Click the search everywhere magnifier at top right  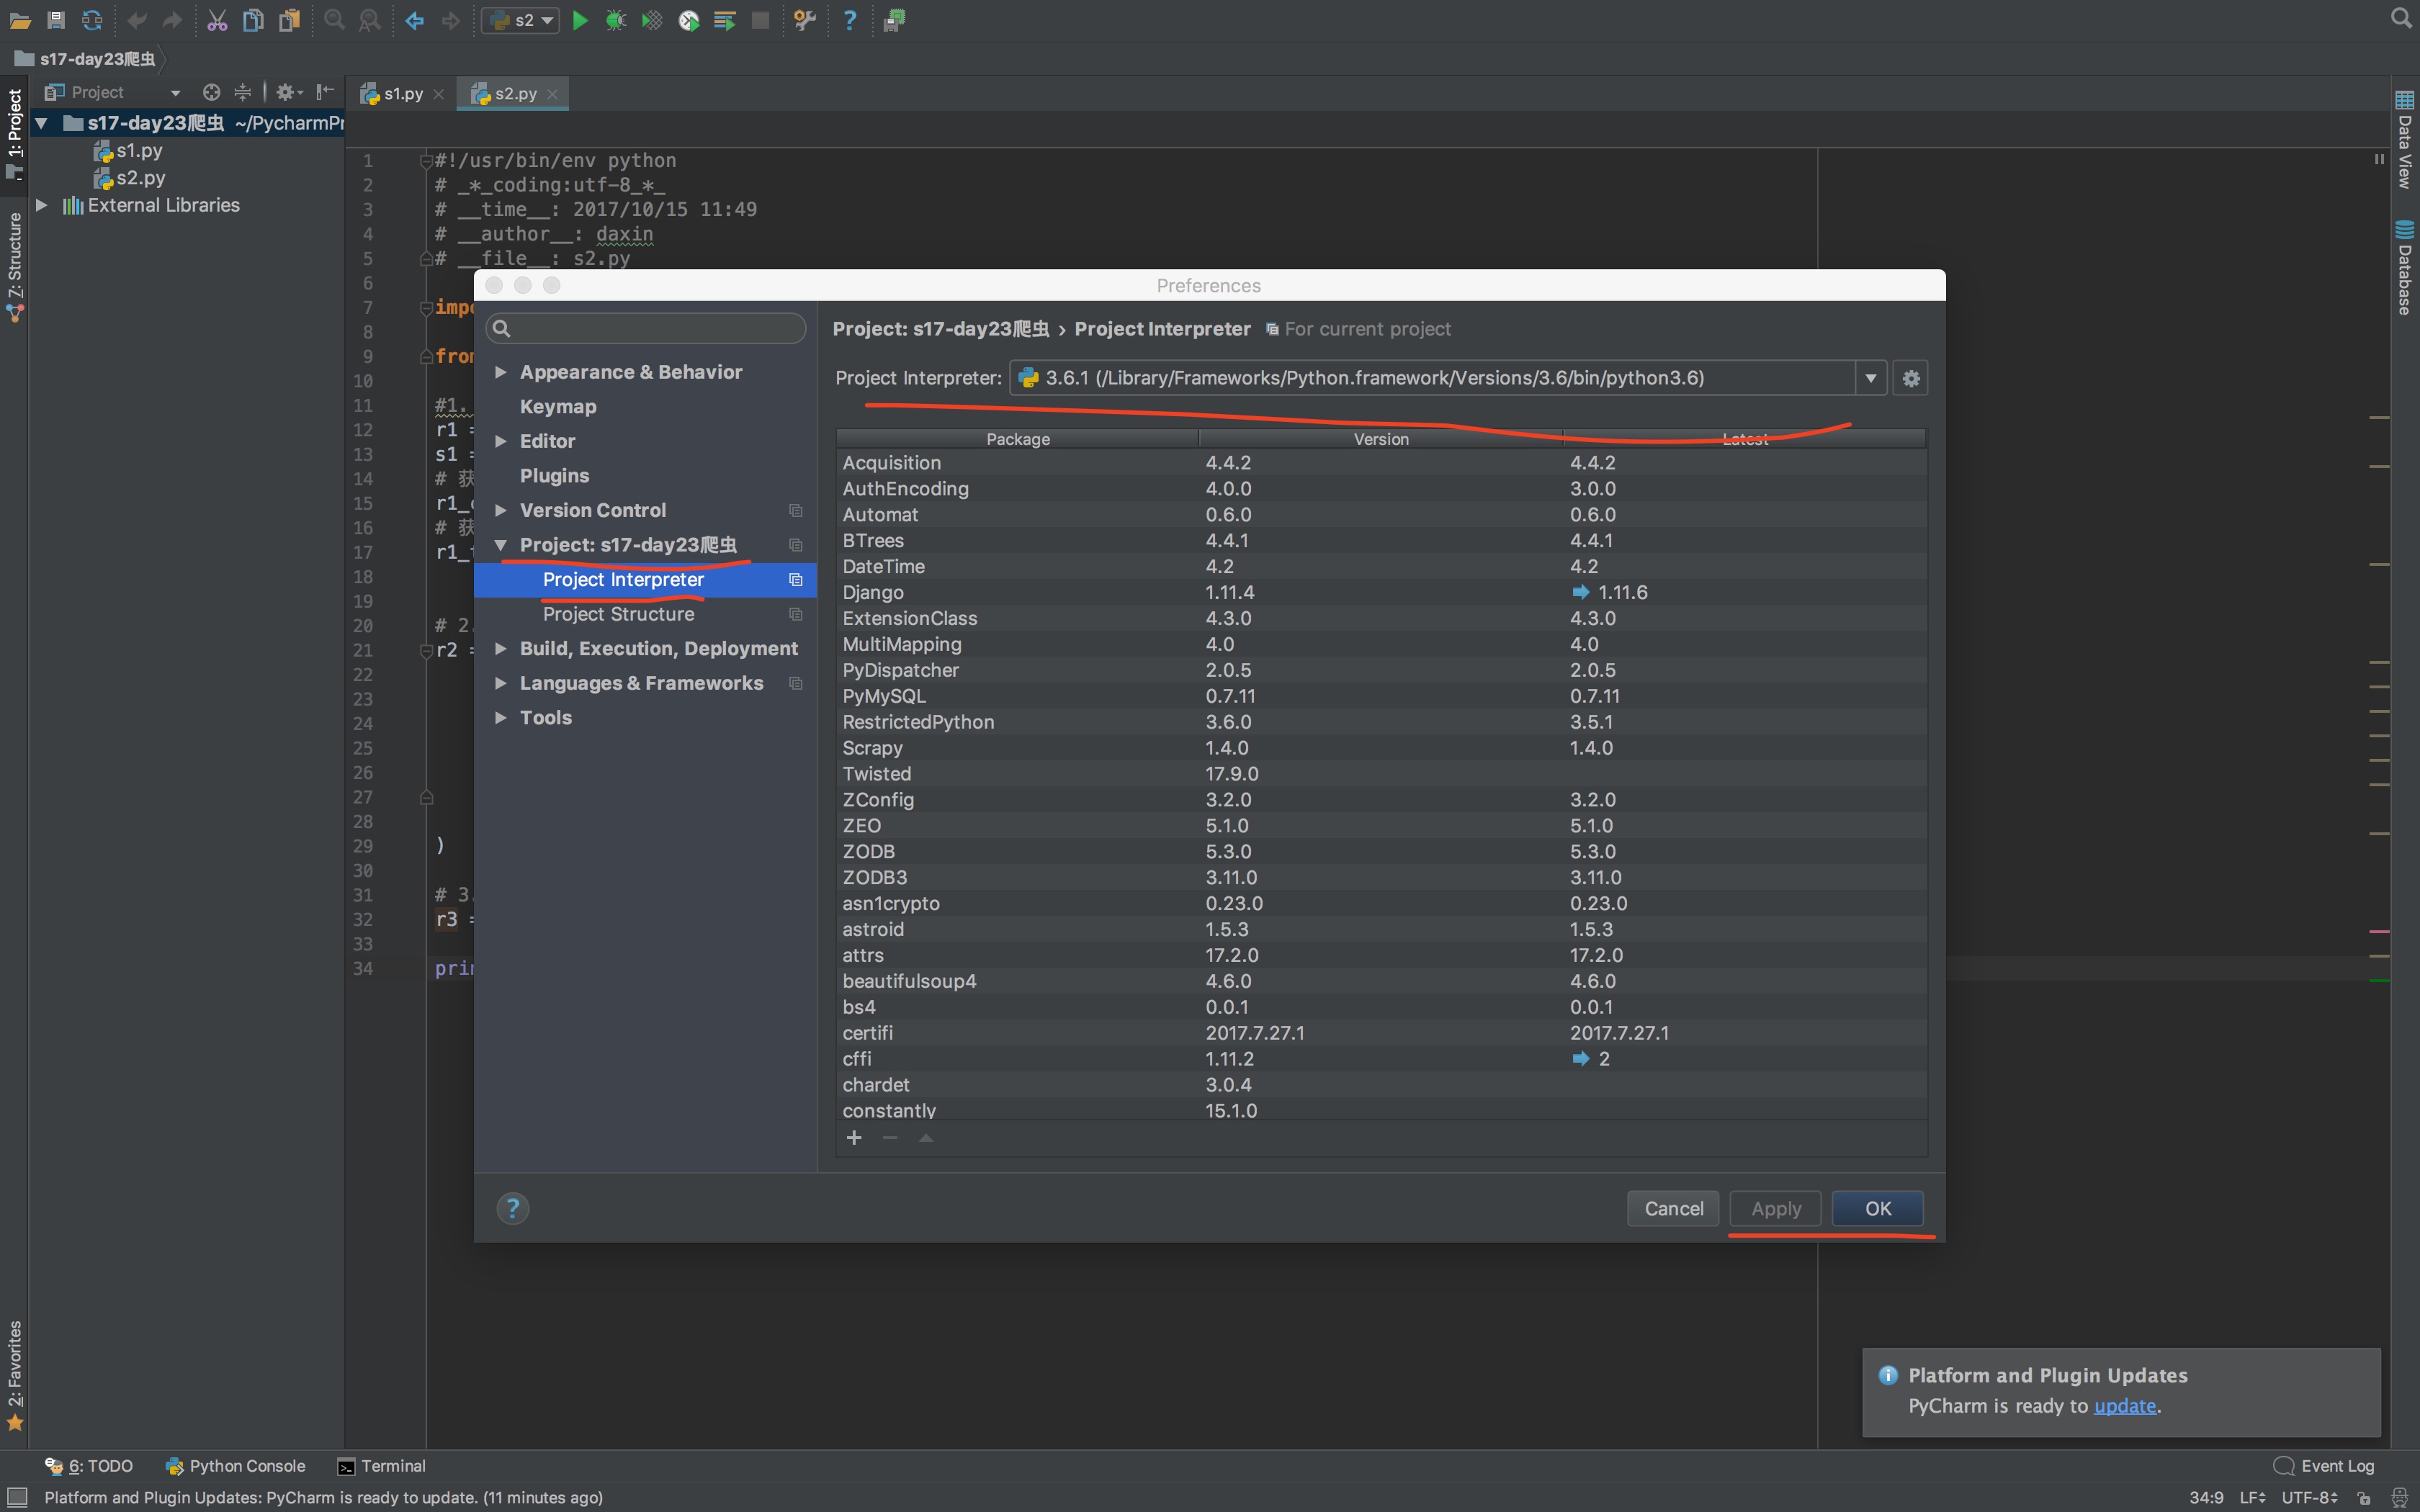[2401, 18]
